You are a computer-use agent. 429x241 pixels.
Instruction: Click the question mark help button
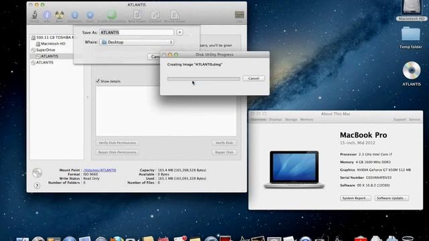pyautogui.click(x=37, y=186)
